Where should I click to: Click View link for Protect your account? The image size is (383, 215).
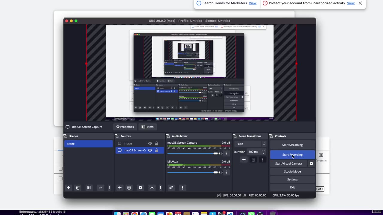tap(351, 3)
